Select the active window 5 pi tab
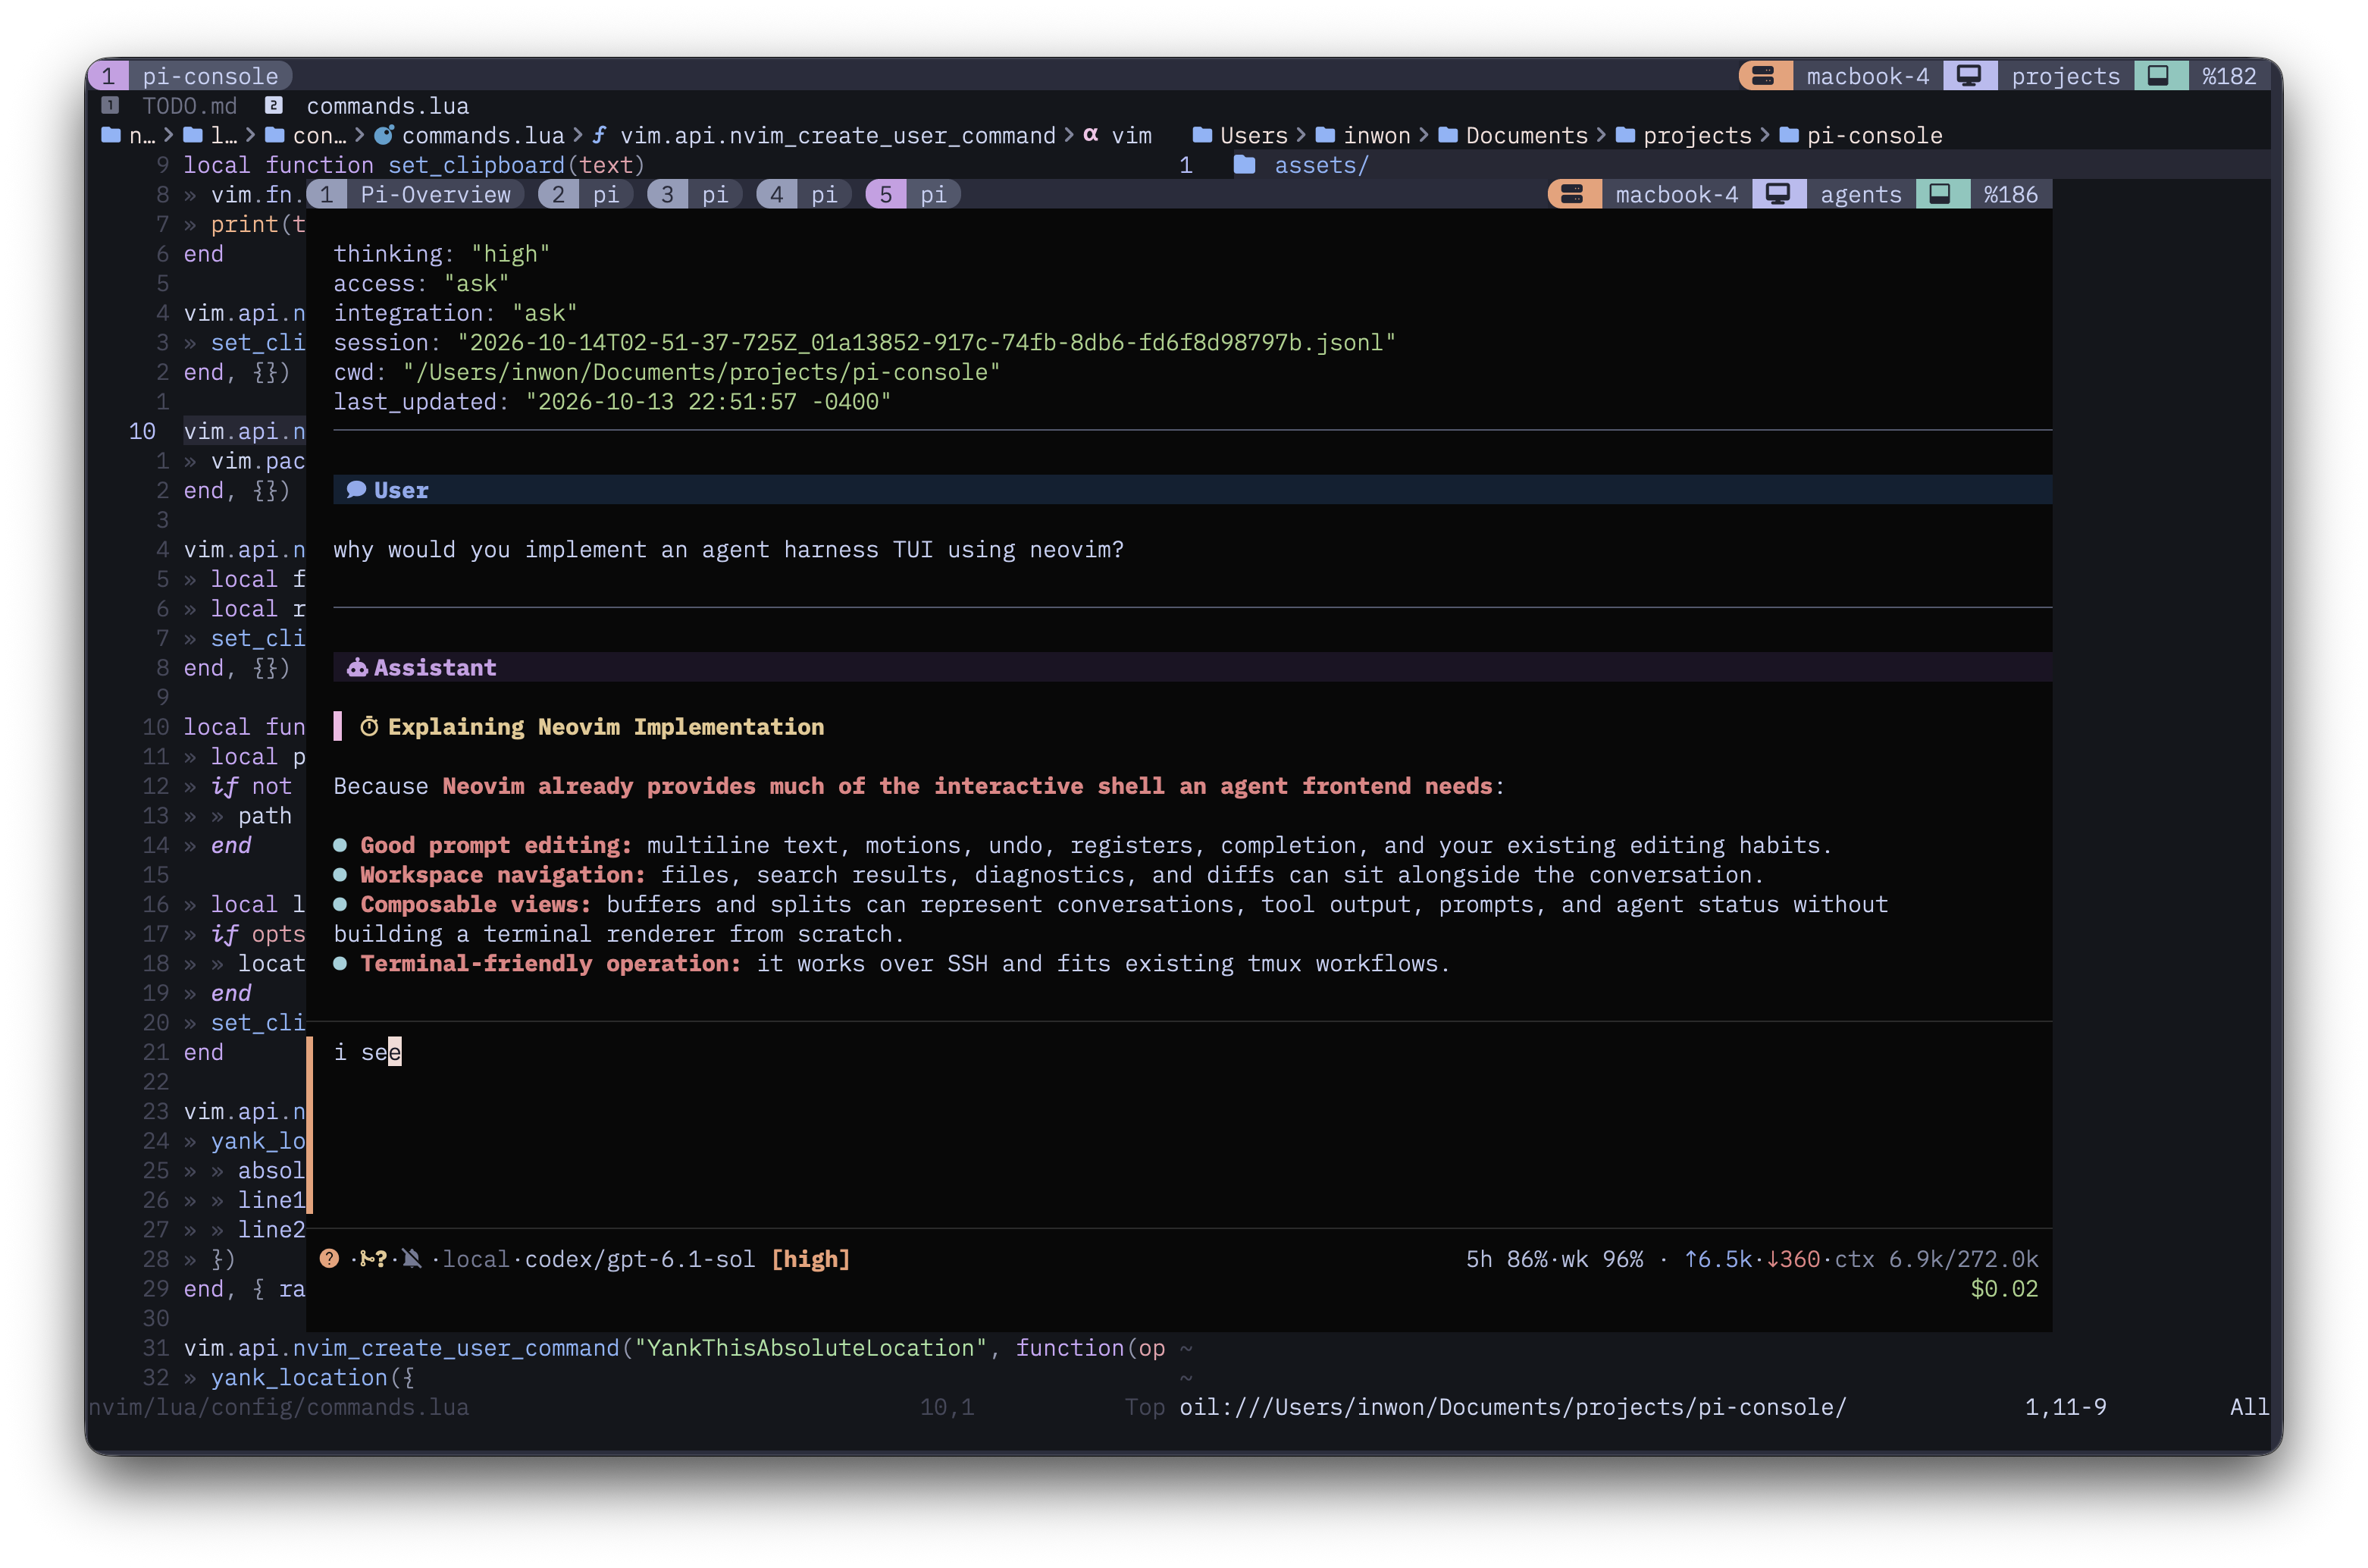Image resolution: width=2368 pixels, height=1568 pixels. 913,194
